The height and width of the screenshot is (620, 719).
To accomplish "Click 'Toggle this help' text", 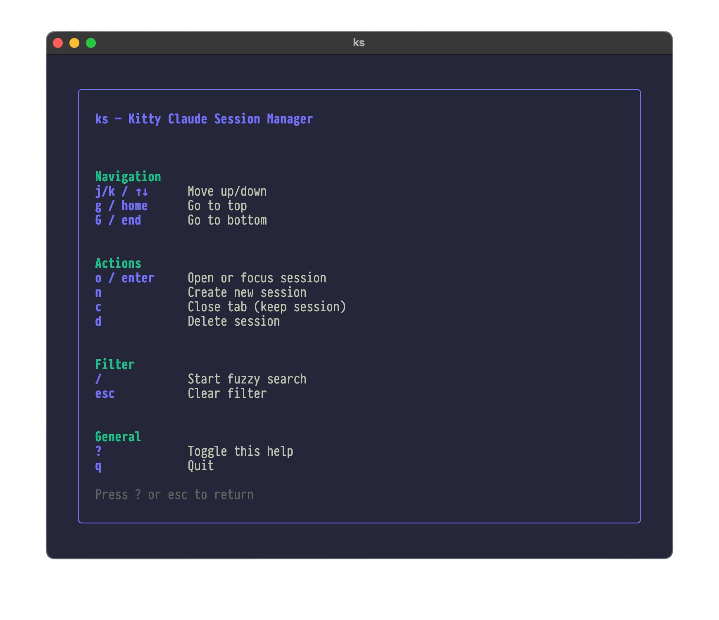I will pos(240,452).
